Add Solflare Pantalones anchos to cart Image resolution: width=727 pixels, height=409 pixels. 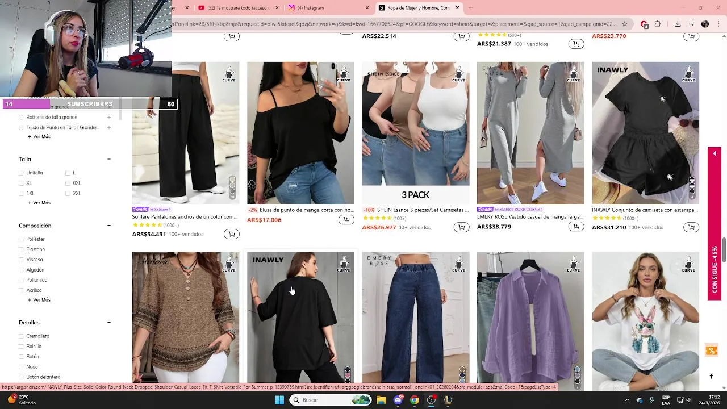231,234
